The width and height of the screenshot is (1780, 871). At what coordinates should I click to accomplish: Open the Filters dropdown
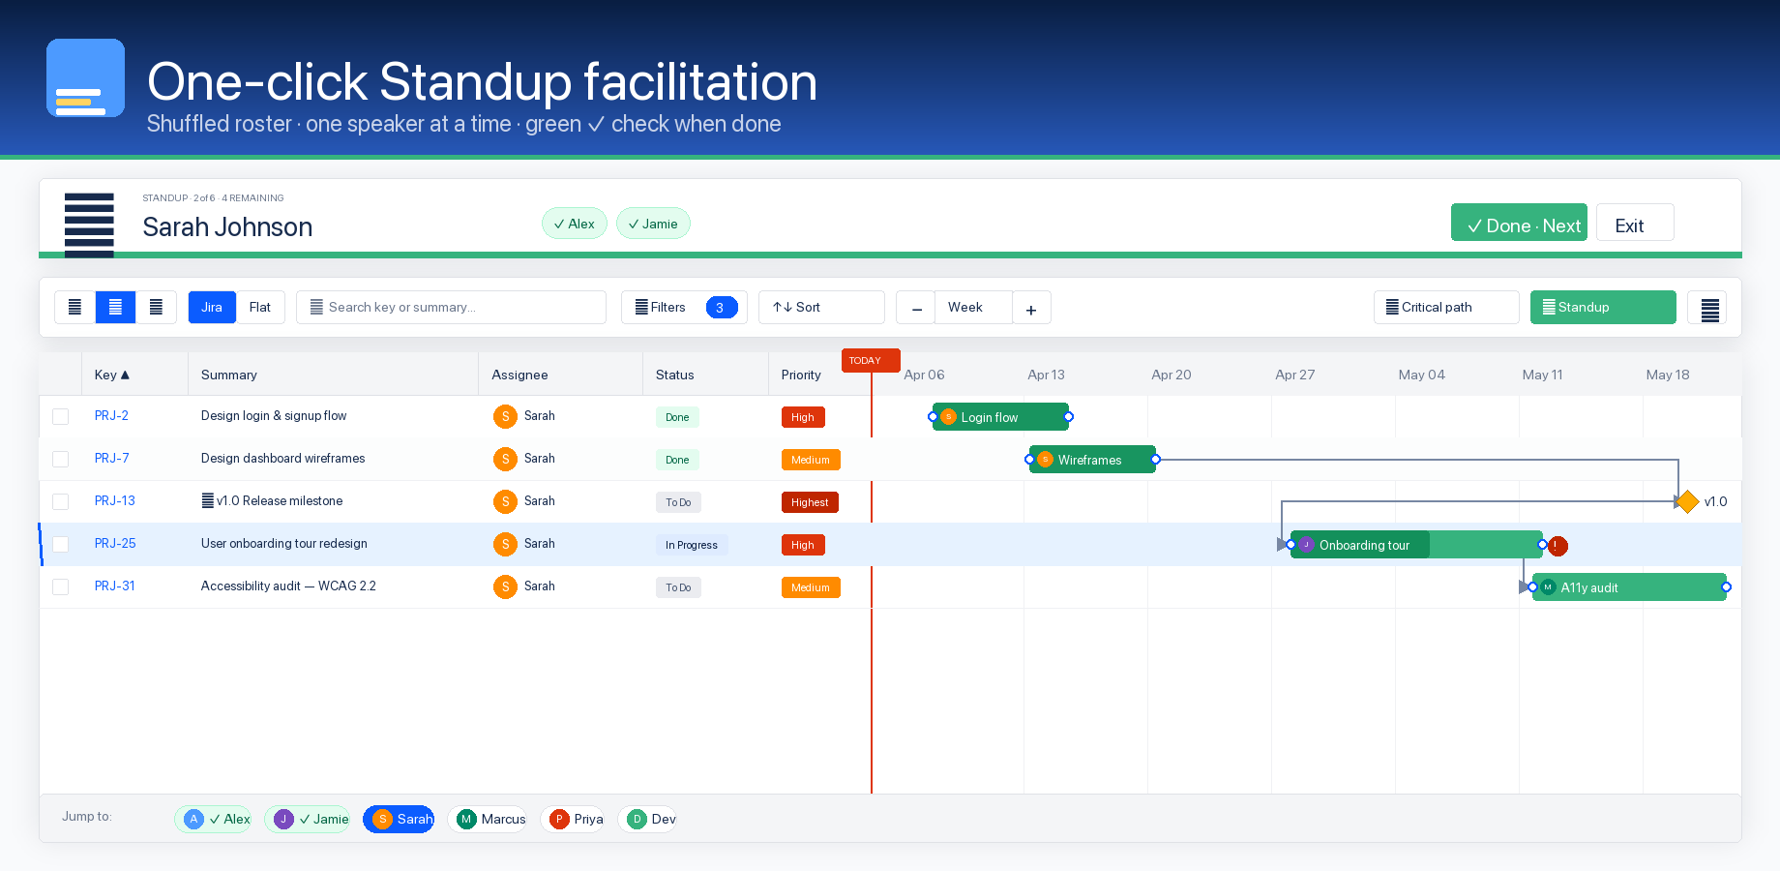[x=684, y=308]
